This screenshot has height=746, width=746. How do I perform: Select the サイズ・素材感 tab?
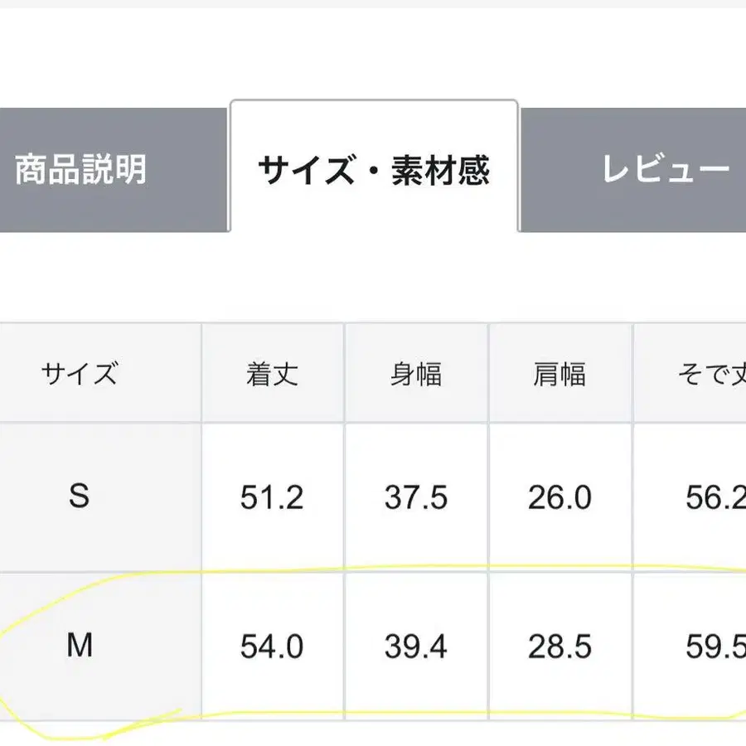click(374, 170)
